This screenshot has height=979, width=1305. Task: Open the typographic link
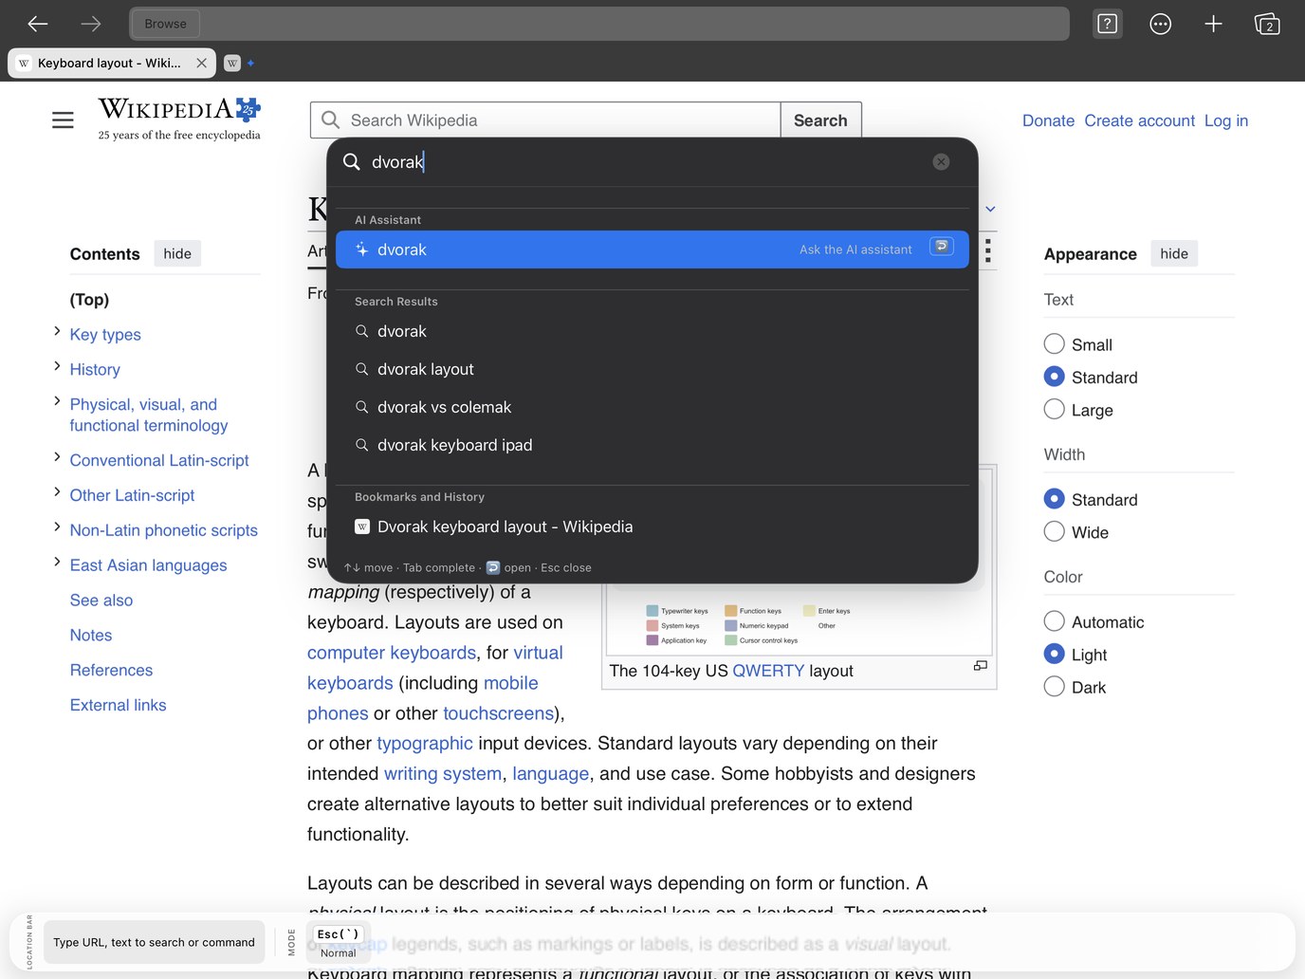(x=424, y=743)
